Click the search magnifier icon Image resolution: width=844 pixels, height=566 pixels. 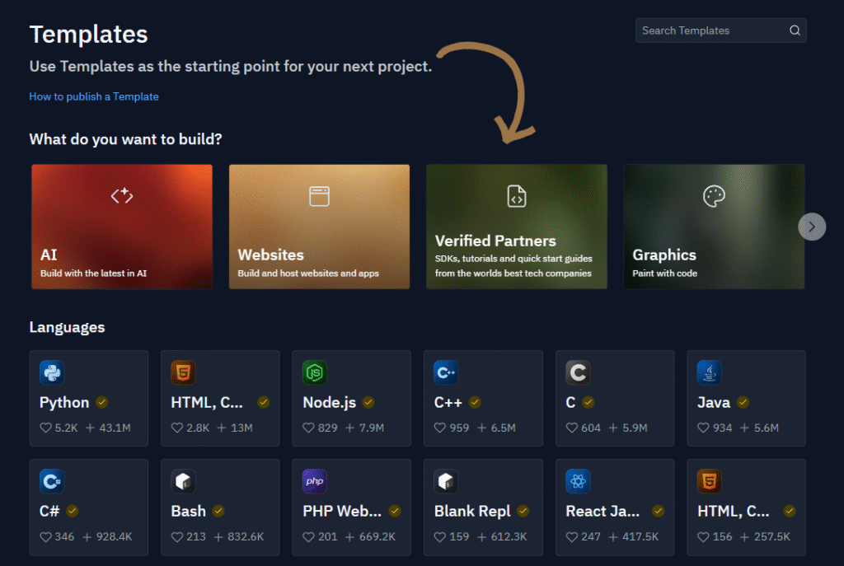794,30
